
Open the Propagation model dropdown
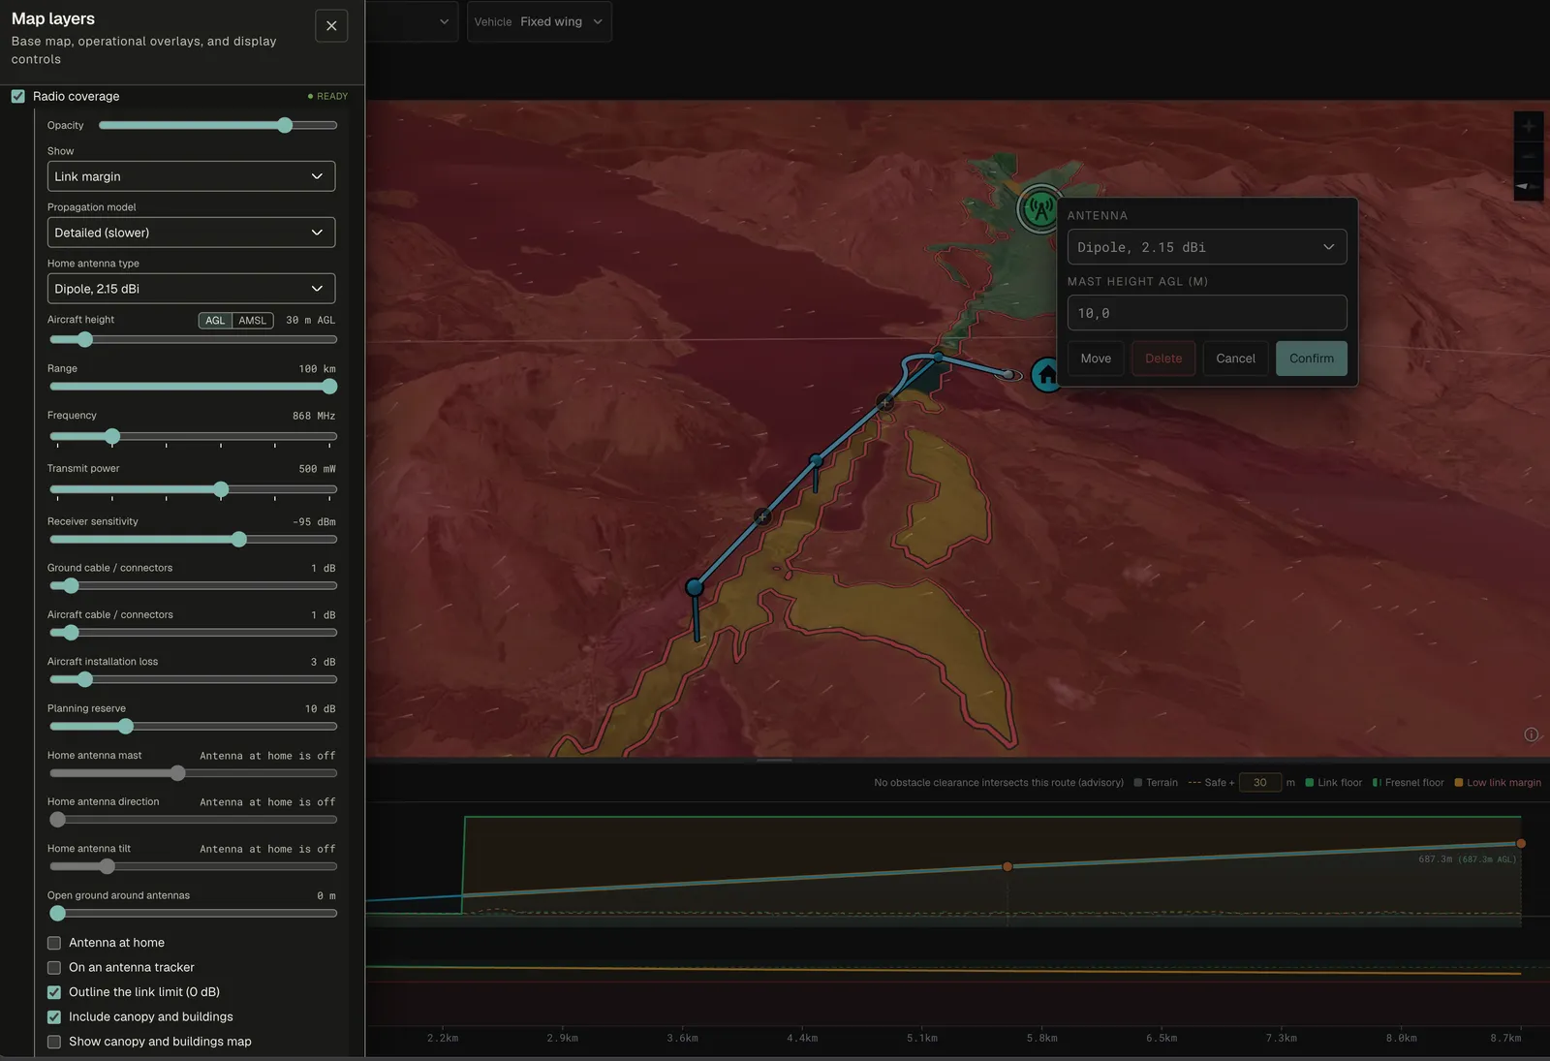[x=191, y=233]
